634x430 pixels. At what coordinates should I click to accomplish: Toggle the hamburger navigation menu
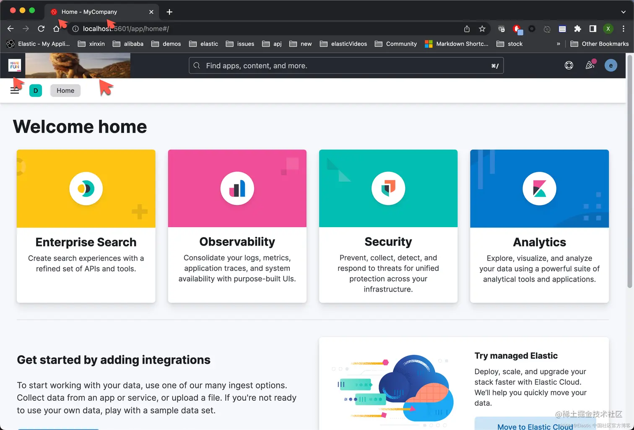click(x=15, y=91)
